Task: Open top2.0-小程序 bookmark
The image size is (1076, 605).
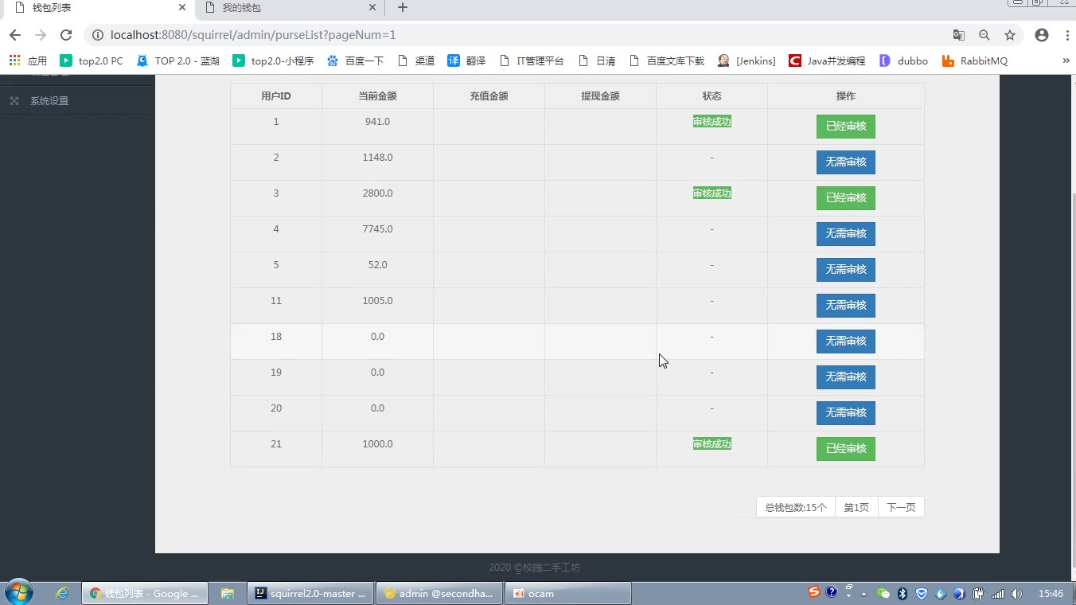Action: tap(273, 60)
